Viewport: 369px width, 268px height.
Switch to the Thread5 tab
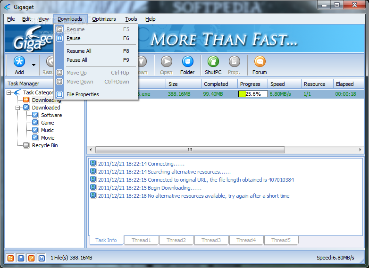pos(281,240)
